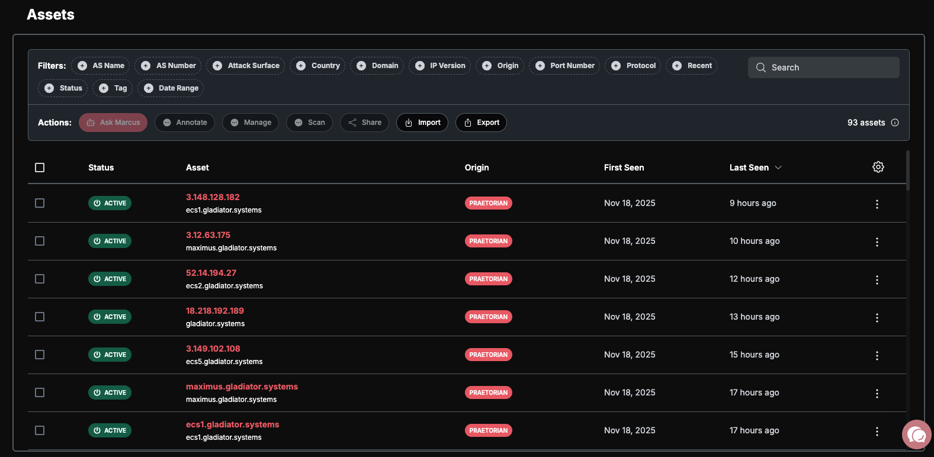This screenshot has width=934, height=457.
Task: Open asset link 3.149.102.108
Action: [x=213, y=349]
